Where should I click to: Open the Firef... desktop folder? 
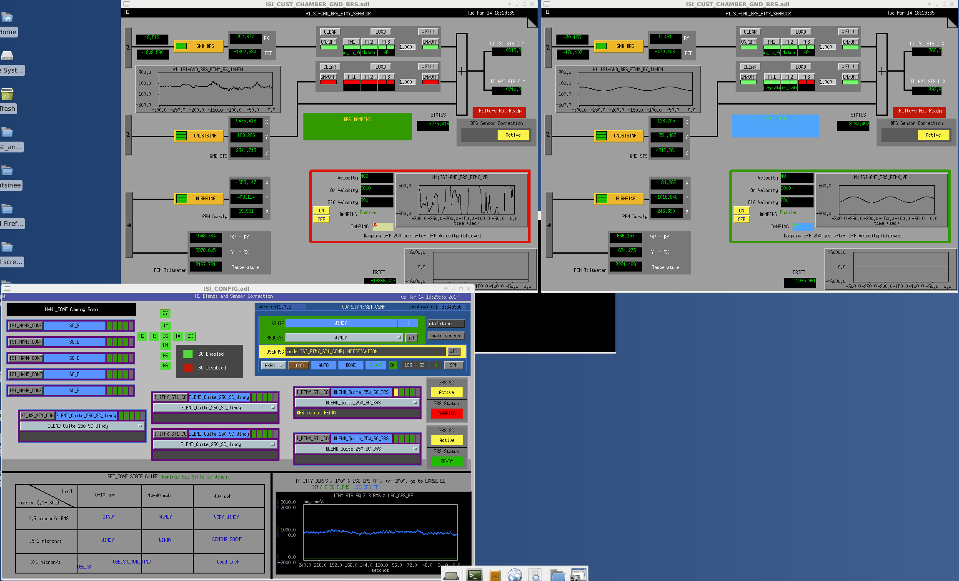(7, 209)
